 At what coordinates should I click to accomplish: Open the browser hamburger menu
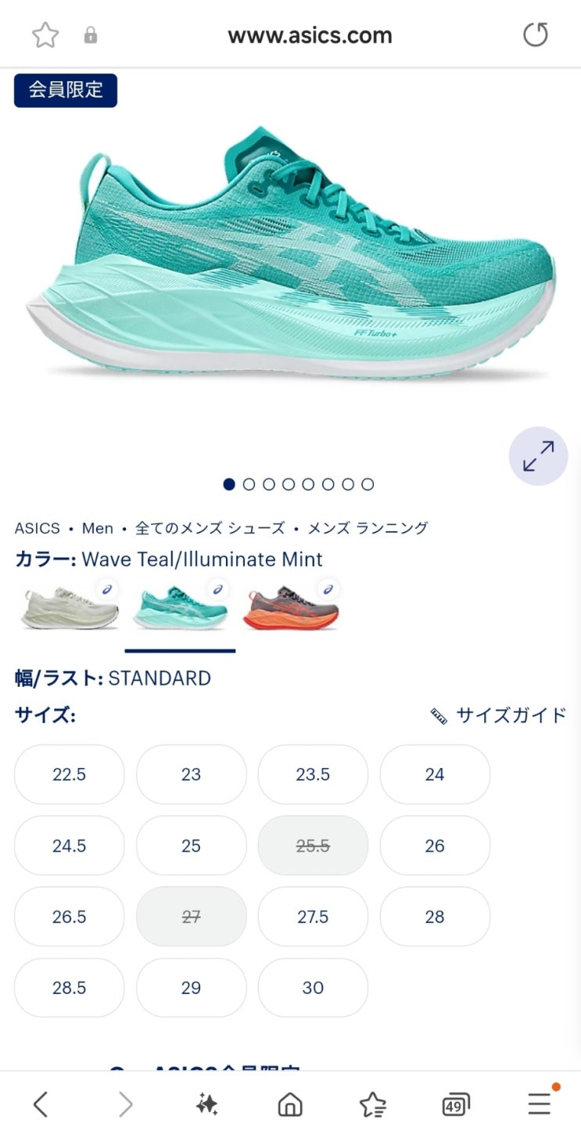point(540,1104)
